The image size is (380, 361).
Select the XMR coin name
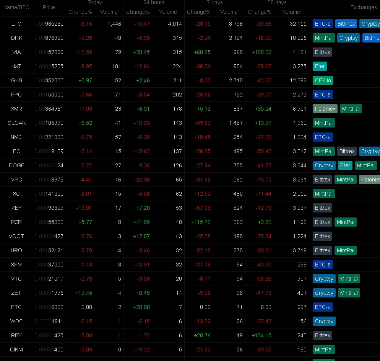point(16,109)
